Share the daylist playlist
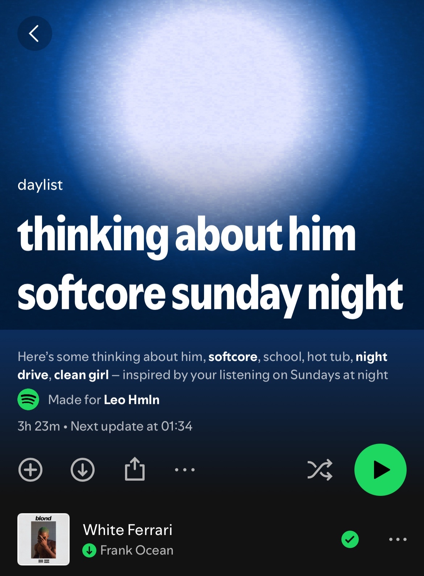The height and width of the screenshot is (576, 424). 134,468
